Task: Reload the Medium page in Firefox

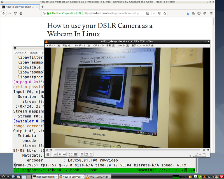Action: pyautogui.click(x=15, y=13)
